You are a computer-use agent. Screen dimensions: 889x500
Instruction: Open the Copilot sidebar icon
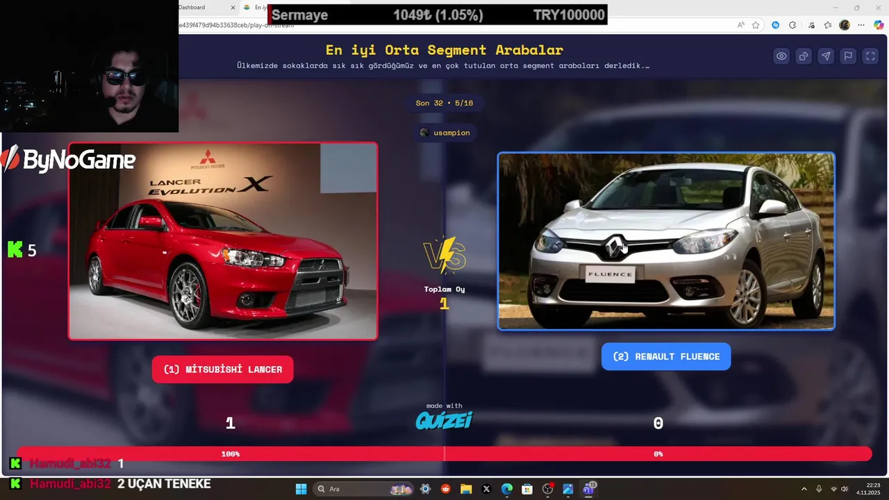(x=879, y=25)
